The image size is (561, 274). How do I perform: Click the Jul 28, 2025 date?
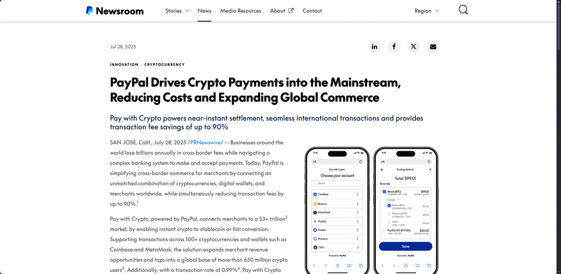(x=123, y=47)
